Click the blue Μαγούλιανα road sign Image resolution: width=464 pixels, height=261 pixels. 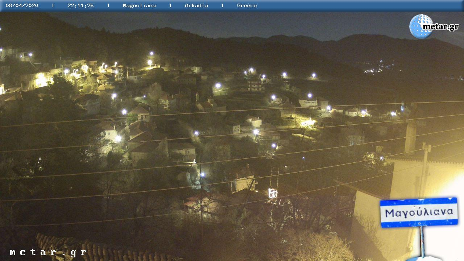point(419,212)
